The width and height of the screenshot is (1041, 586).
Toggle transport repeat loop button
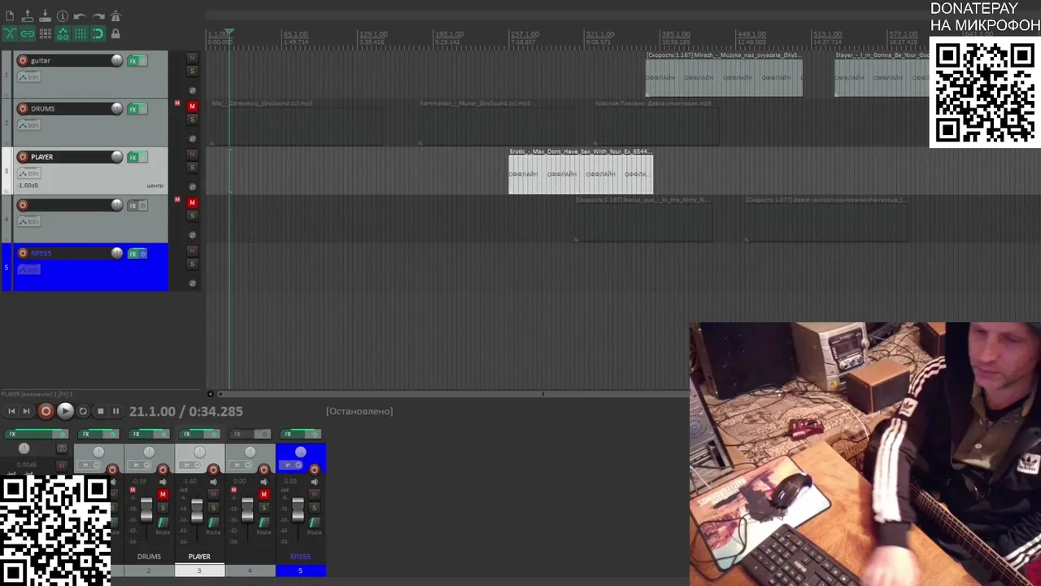(x=83, y=411)
